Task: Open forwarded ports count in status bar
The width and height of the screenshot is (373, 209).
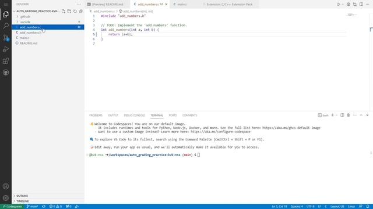Action: [x=69, y=207]
